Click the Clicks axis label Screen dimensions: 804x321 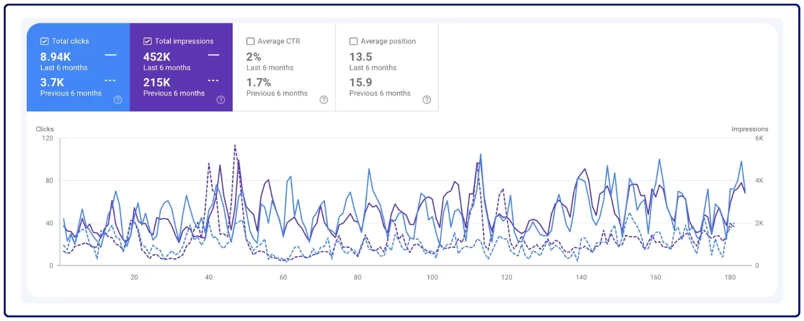tap(45, 129)
